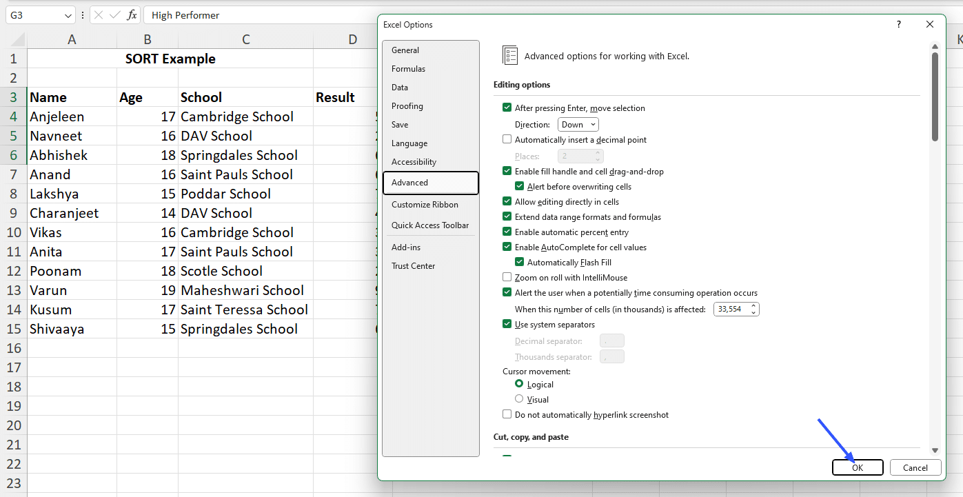
Task: Open the Proofing options category
Action: (x=431, y=106)
